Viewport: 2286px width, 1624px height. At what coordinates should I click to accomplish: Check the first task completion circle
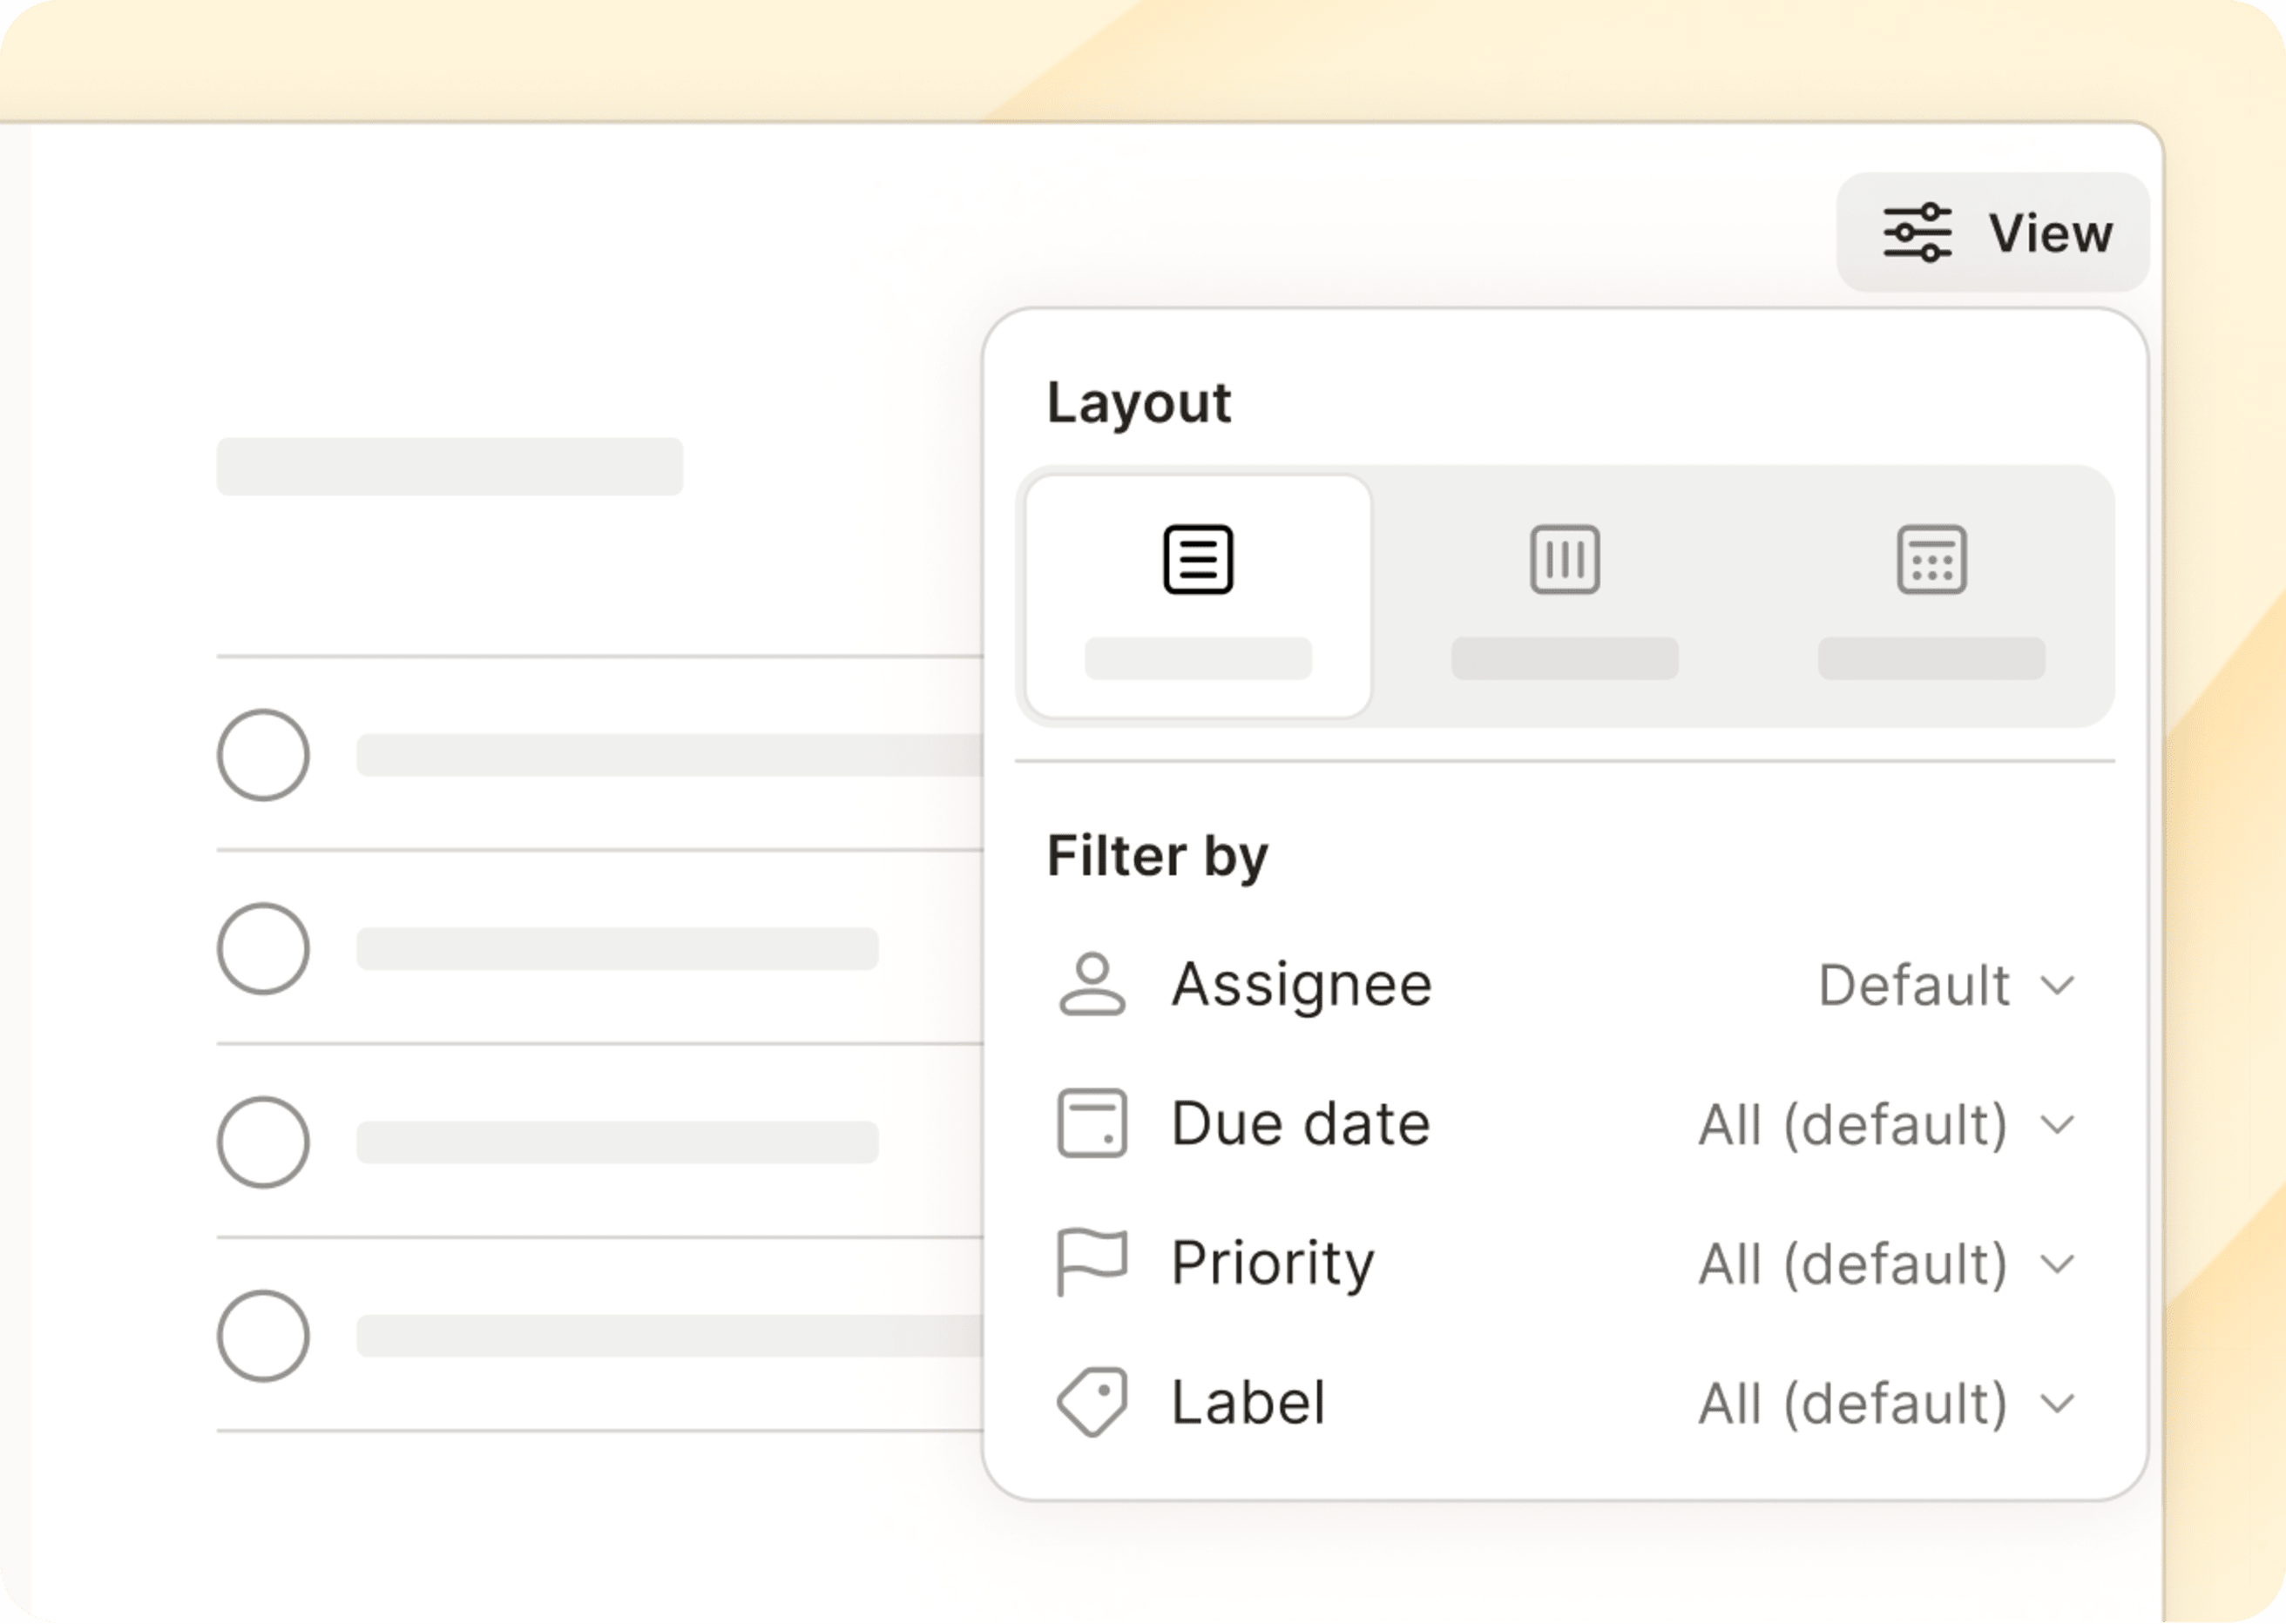pos(264,755)
